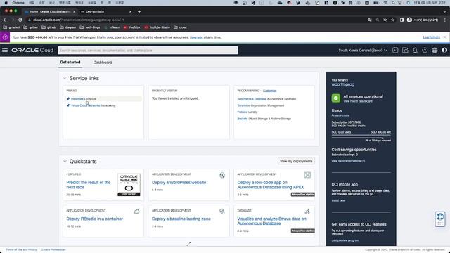450x253 pixels.
Task: Open Deploy a baseline landing zone quickstart
Action: [181, 219]
